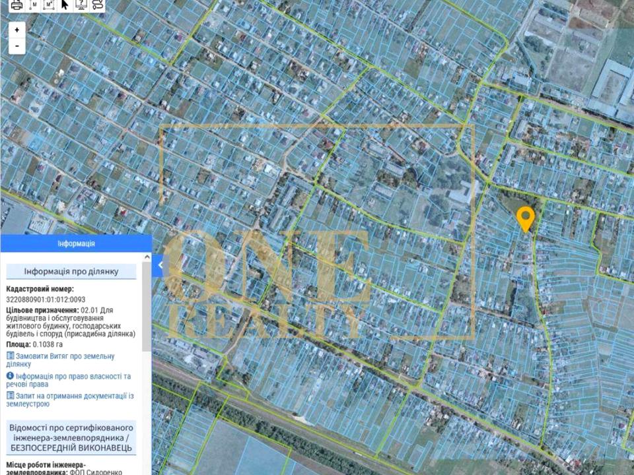Select the distance measurement tool
Image resolution: width=634 pixels, height=475 pixels.
pyautogui.click(x=34, y=5)
